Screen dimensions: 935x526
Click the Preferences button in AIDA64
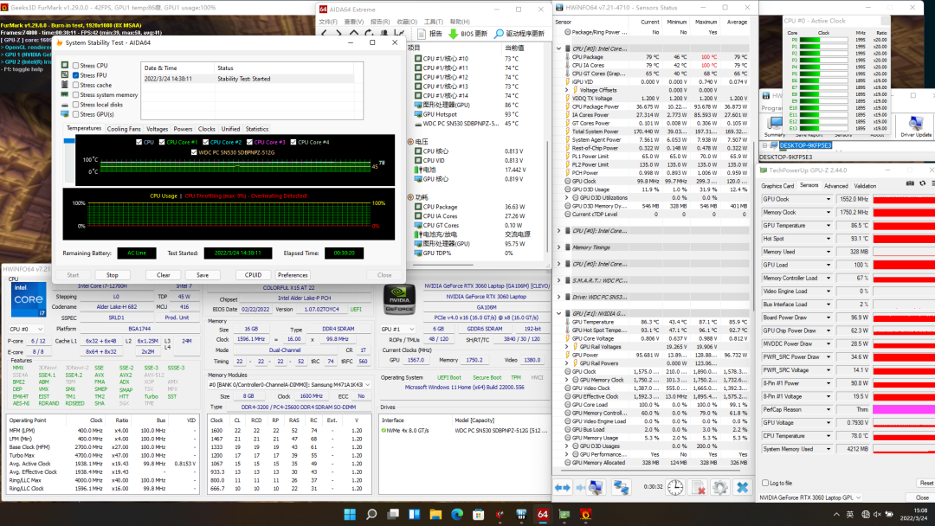point(293,275)
